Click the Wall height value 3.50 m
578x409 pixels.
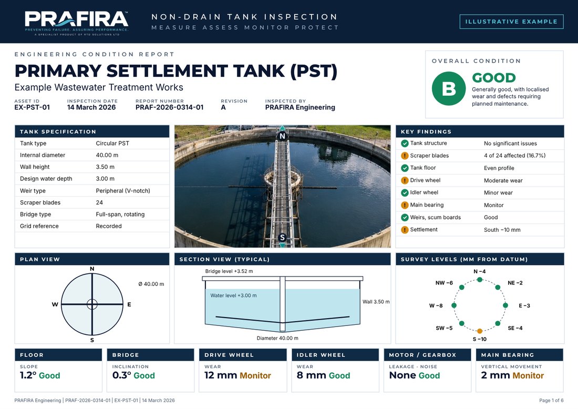pos(105,167)
